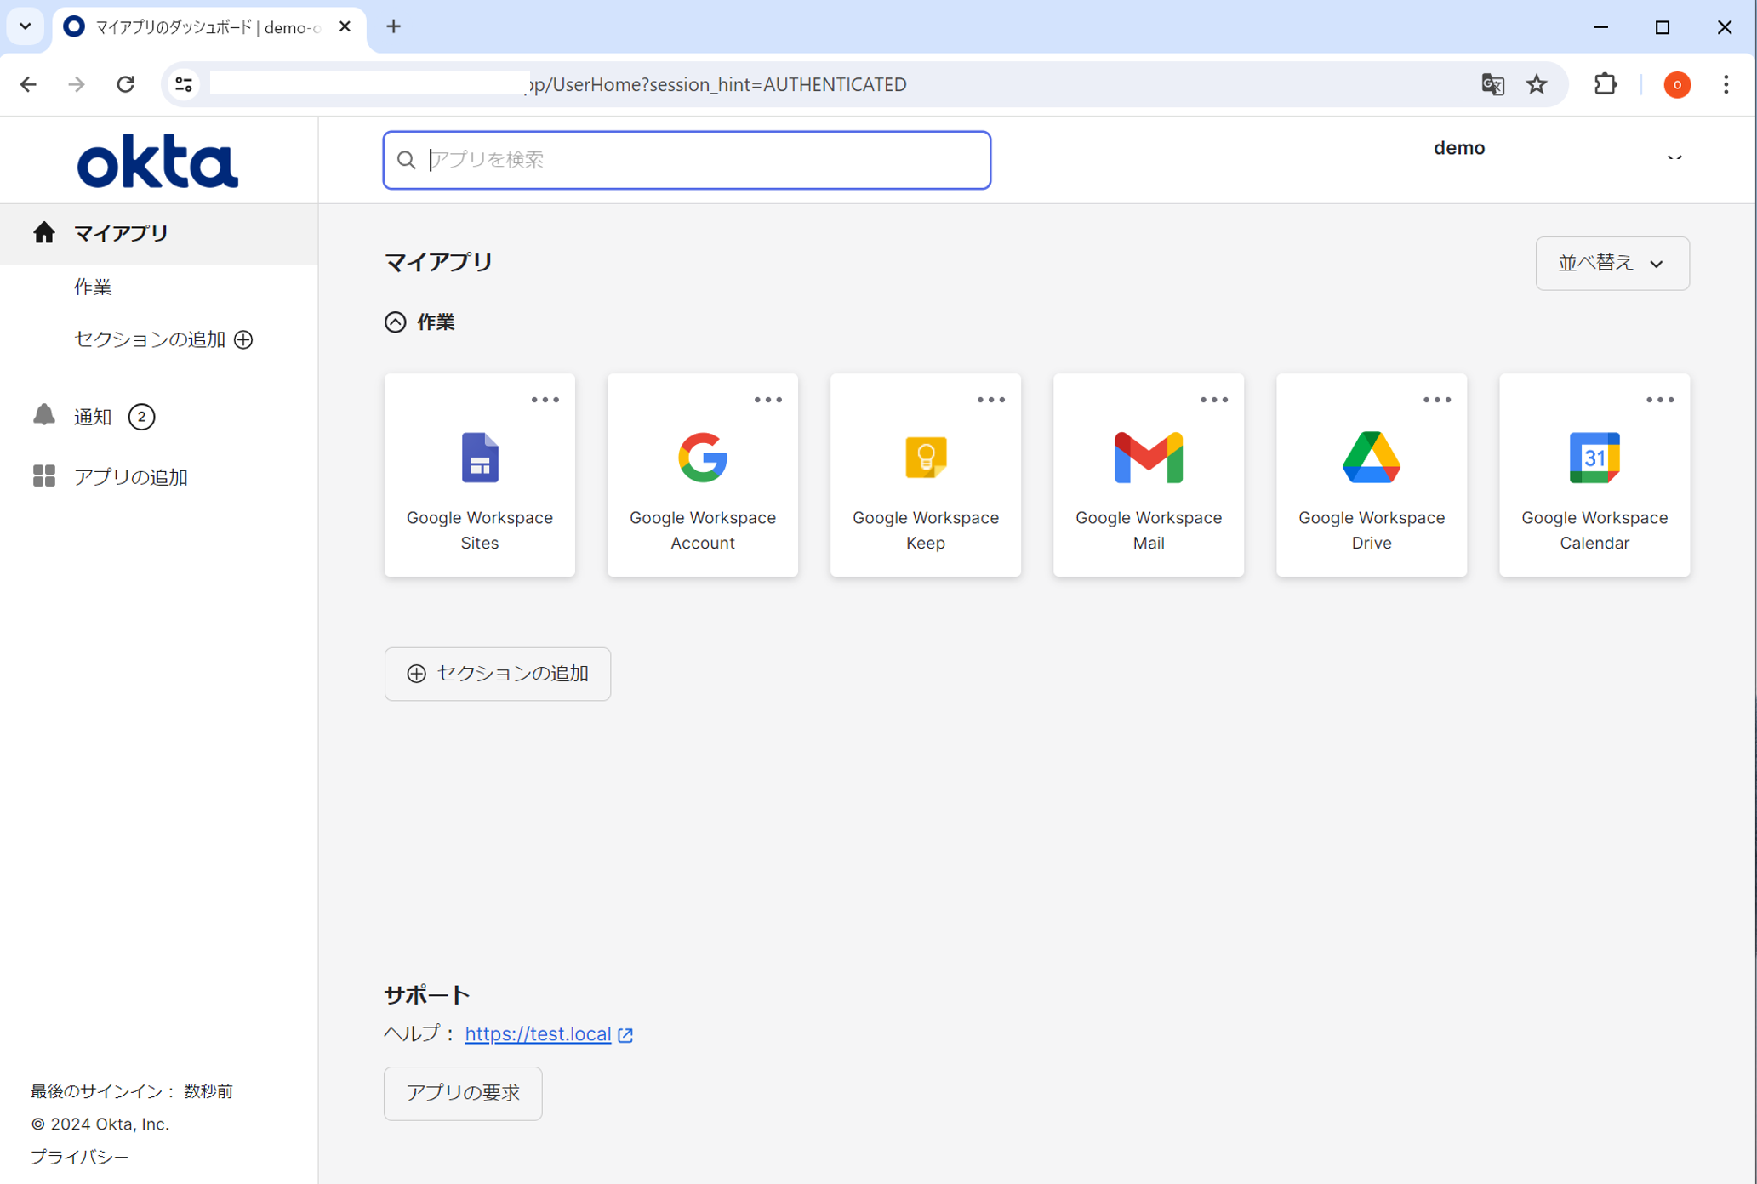Open a new browser tab with the plus button

(x=393, y=27)
